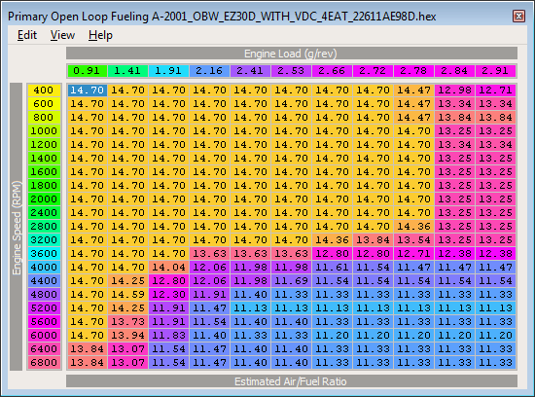Select the 2800 RPM axis cell
Viewport: 535px width, 397px height.
point(44,227)
